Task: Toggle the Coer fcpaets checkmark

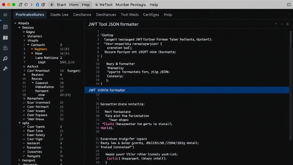Action: pos(24,115)
